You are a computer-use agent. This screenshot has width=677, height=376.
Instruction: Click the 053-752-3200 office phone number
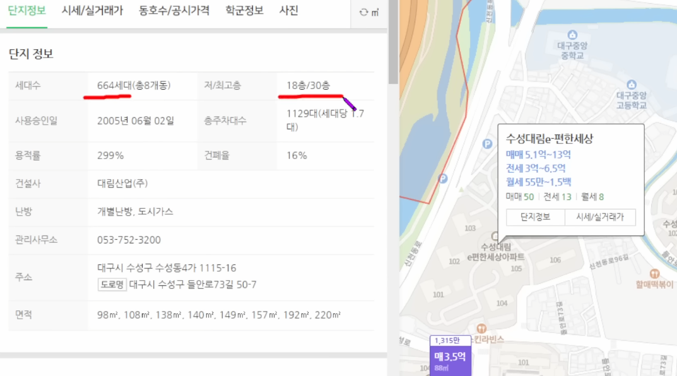[129, 240]
